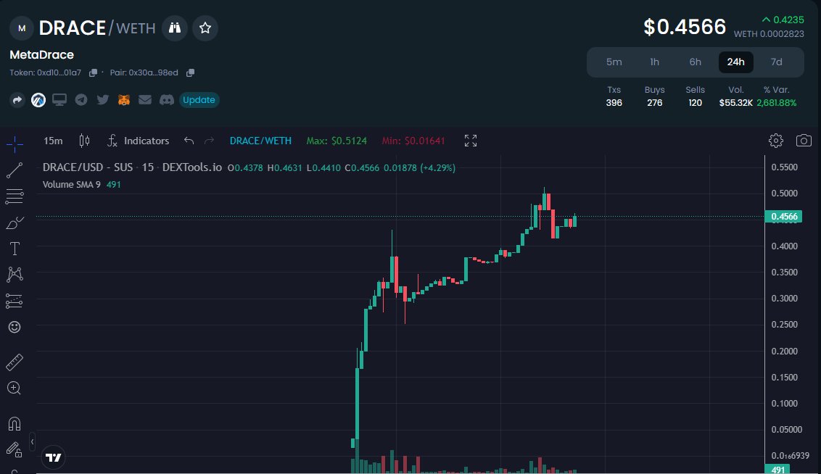Open the project website monitor icon
Screen dimensions: 821x474
point(59,100)
